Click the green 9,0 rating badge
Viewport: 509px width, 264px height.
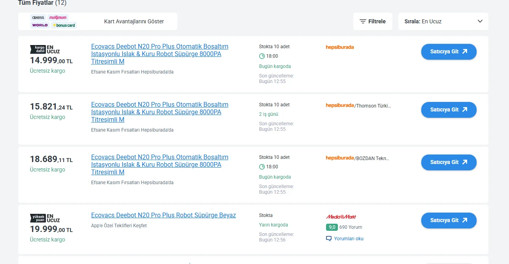click(332, 227)
